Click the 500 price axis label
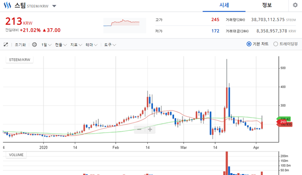This screenshot has width=302, height=175. click(283, 68)
